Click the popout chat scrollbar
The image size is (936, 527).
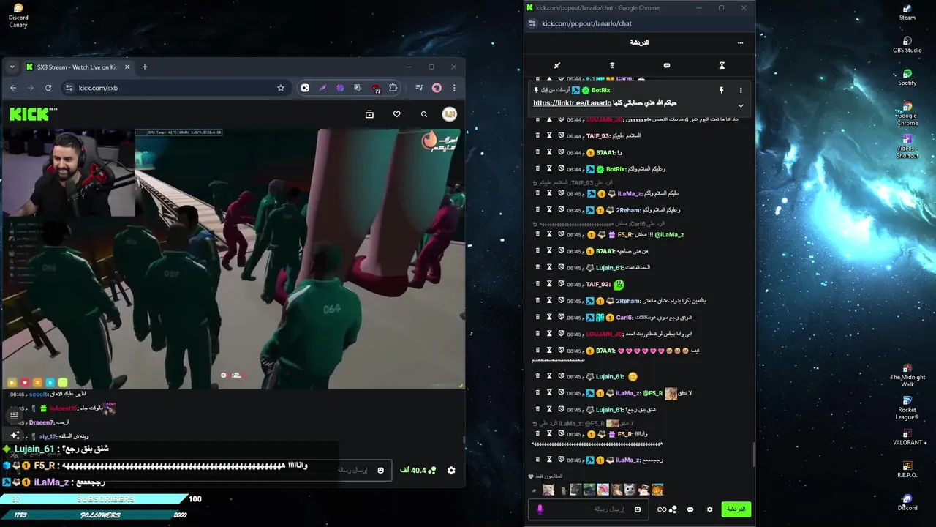click(x=752, y=454)
